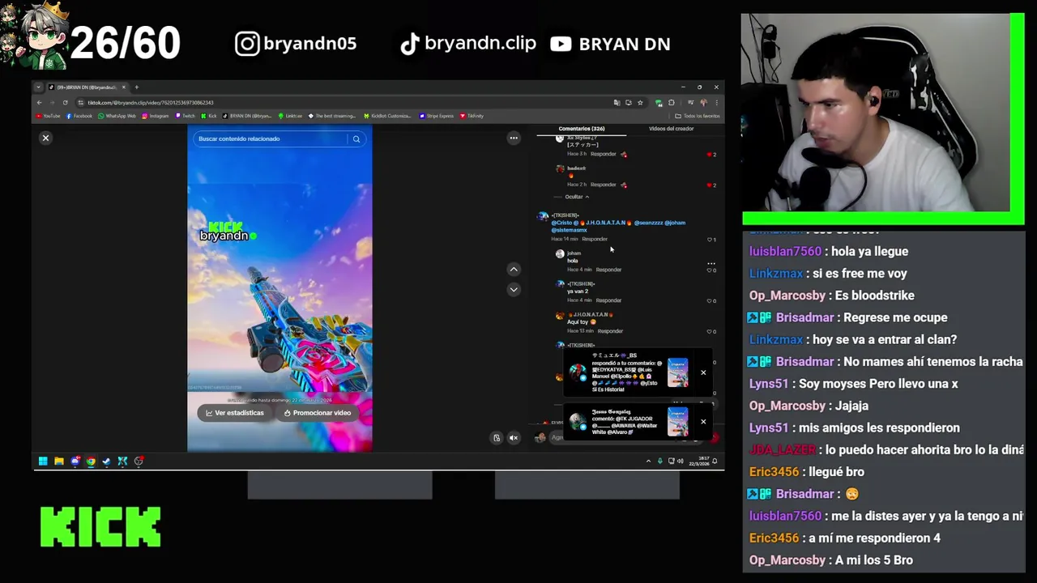
Task: Dismiss the 'respondió a tu comentario' notification
Action: point(703,372)
